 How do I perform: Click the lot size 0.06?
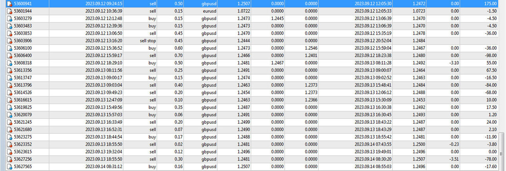click(178, 115)
